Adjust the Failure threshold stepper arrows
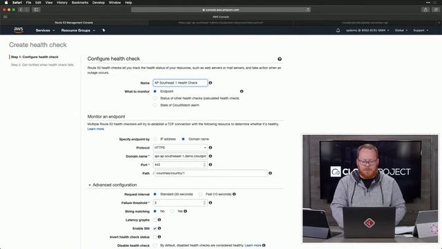This screenshot has height=249, width=442. click(x=204, y=203)
